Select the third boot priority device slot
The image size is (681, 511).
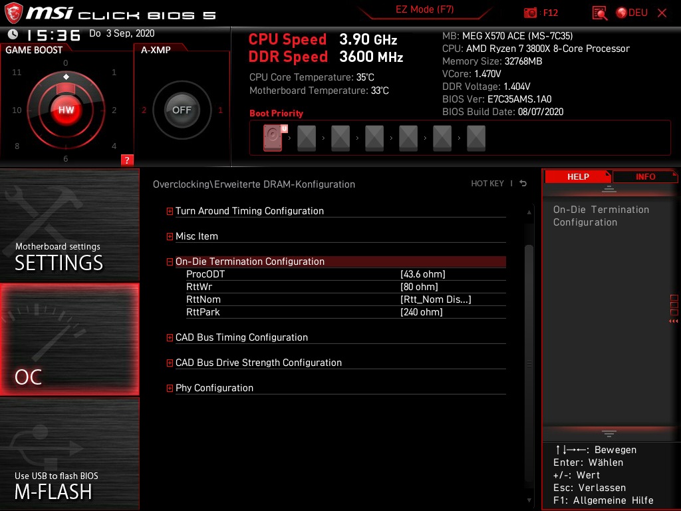(340, 138)
